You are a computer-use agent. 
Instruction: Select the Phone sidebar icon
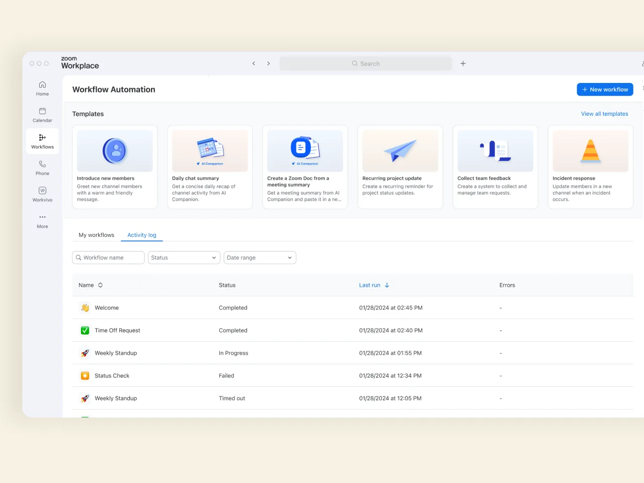click(42, 168)
